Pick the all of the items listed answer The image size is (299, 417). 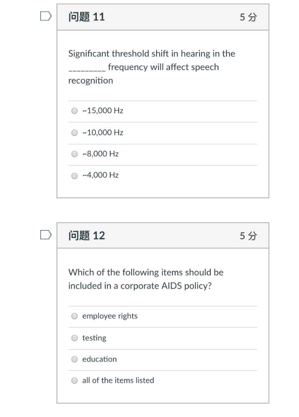[74, 380]
